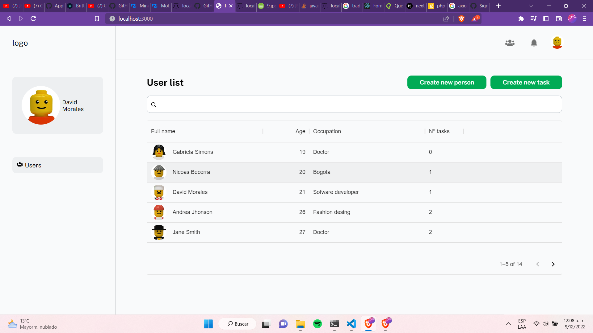The width and height of the screenshot is (593, 333).
Task: Switch to the 9.jpg browser tab
Action: [267, 6]
